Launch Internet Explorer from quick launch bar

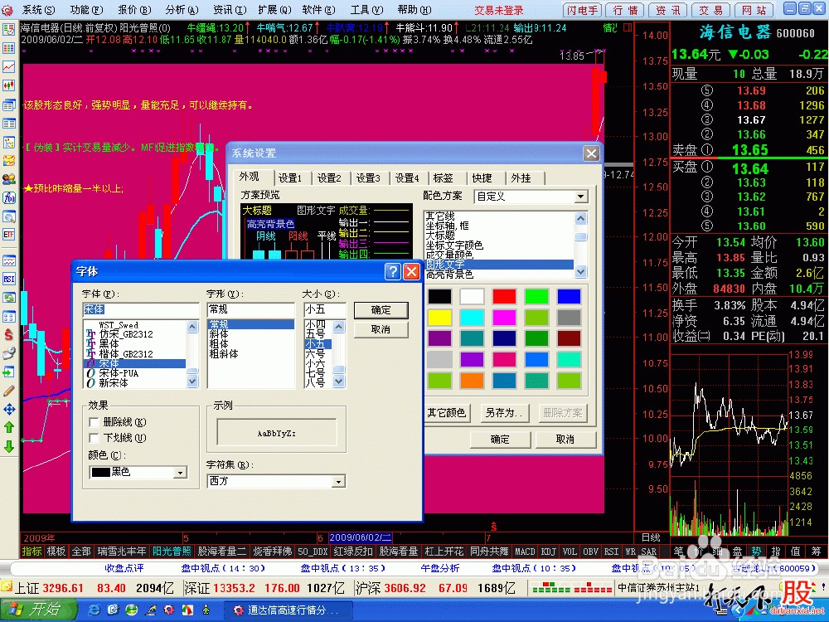pyautogui.click(x=95, y=610)
